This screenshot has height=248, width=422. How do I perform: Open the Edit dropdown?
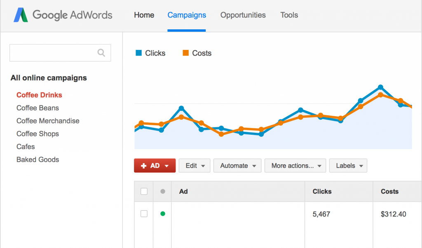coord(195,166)
